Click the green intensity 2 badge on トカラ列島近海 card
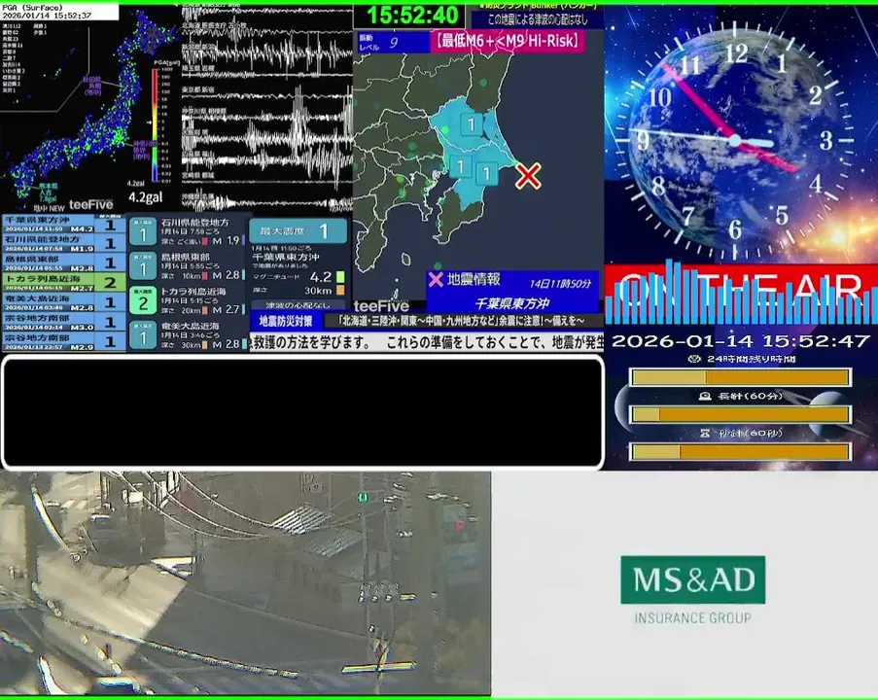Screen dimensions: 878x700 pyautogui.click(x=143, y=301)
